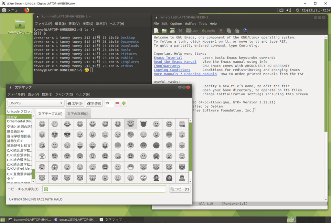The width and height of the screenshot is (331, 223).
Task: Open 表示(V) menu in Character Map
Action: (33, 94)
